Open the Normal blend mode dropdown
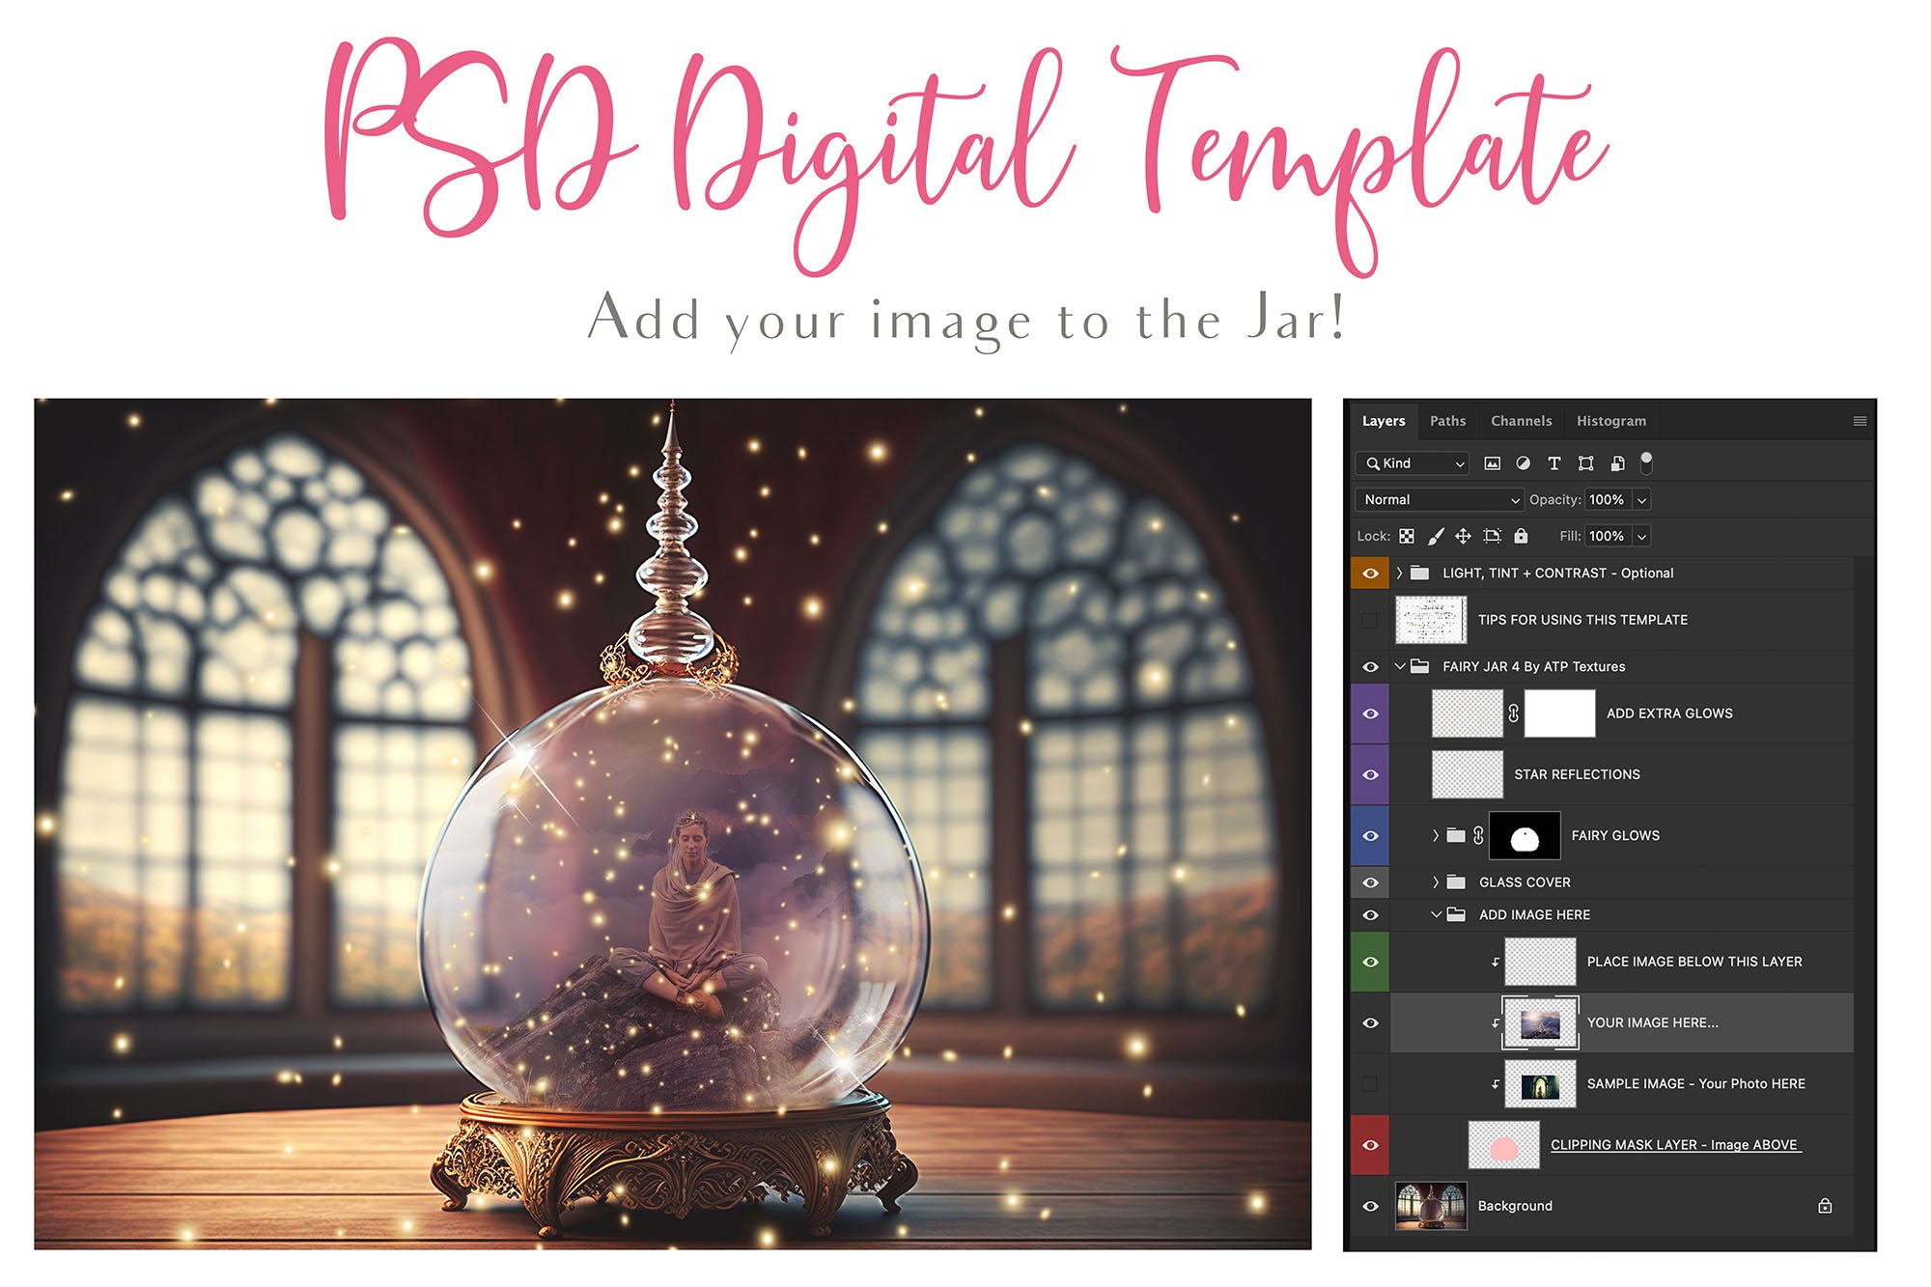The image size is (1931, 1287). pos(1439,499)
